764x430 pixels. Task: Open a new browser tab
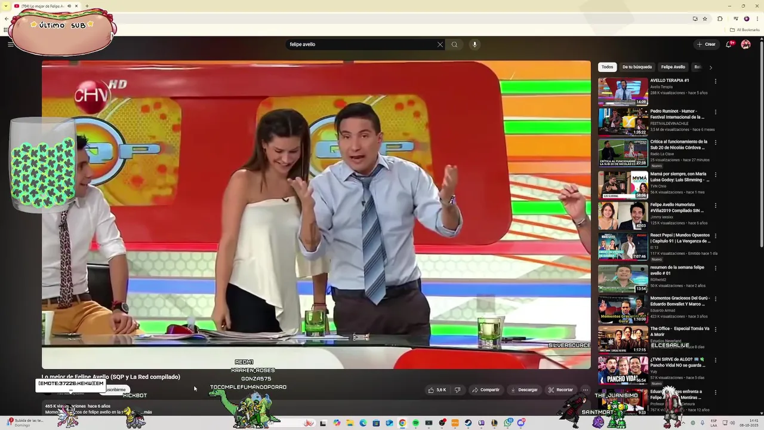point(87,6)
